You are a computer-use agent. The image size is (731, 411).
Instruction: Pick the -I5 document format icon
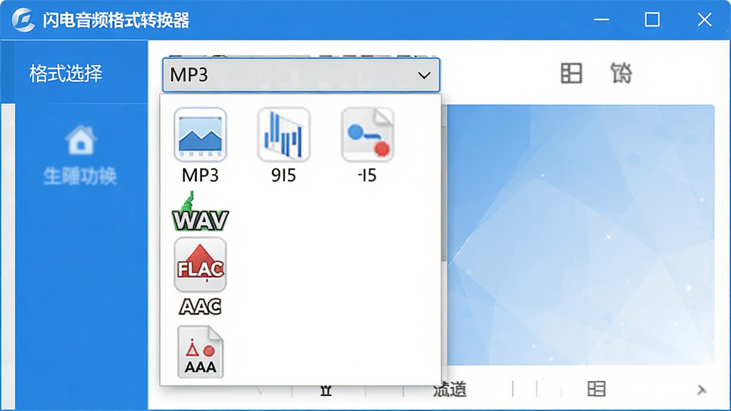coord(368,135)
